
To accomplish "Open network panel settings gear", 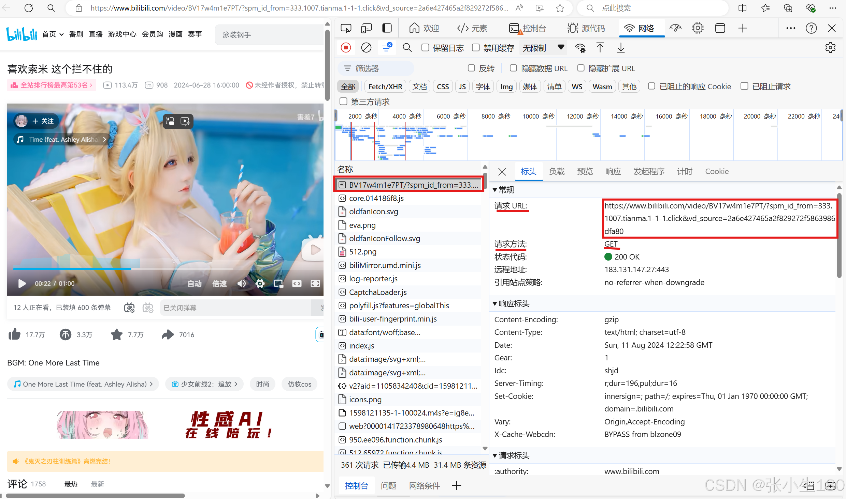I will coord(830,48).
